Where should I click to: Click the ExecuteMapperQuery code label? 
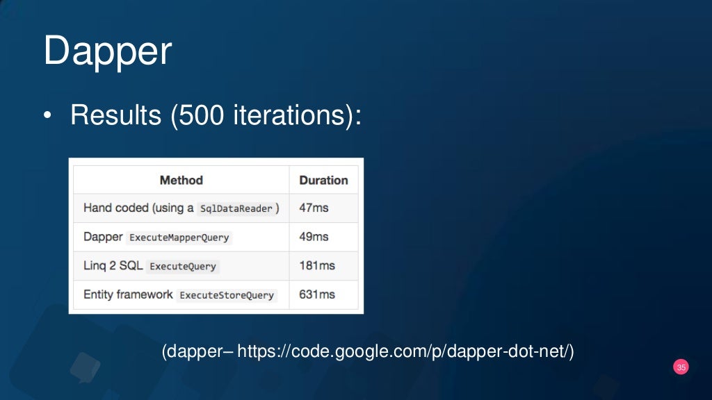[x=179, y=237]
